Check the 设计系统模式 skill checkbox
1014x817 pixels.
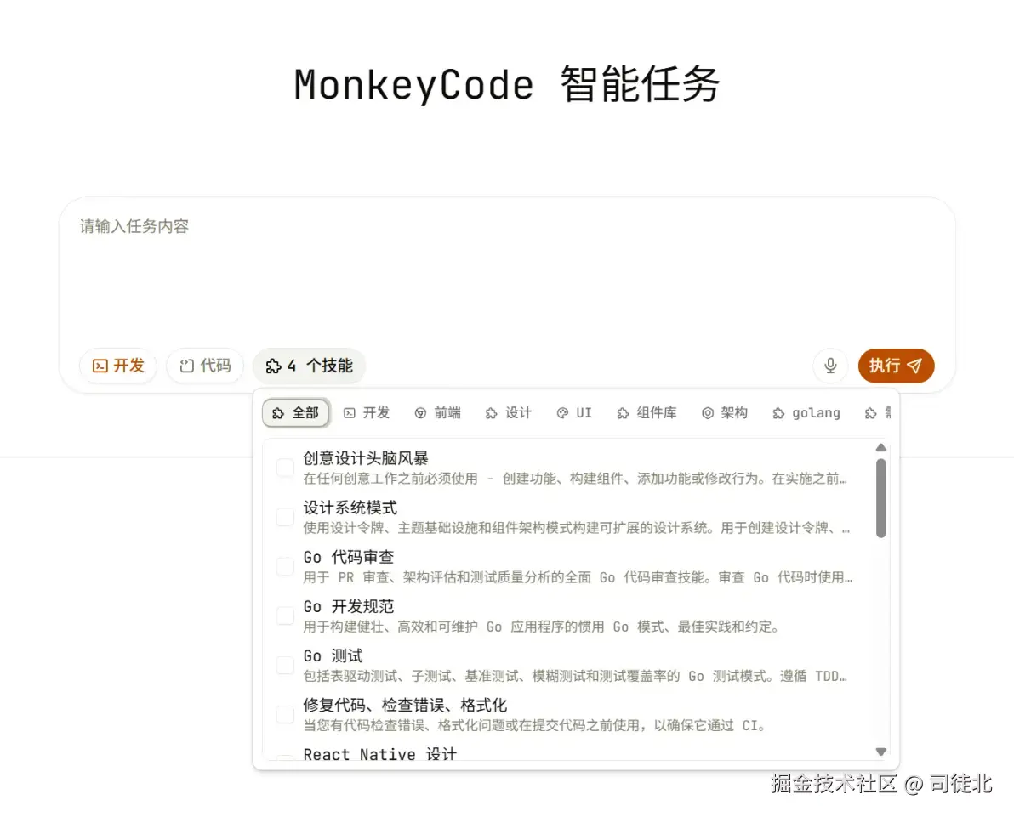coord(285,517)
